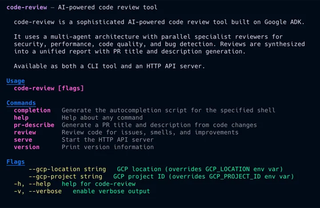Click the "enable verbose output" description
Viewport: 320px width, 208px height.
111,191
